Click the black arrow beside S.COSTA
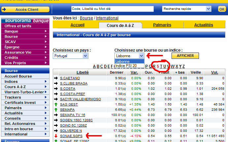 [x=56, y=88]
